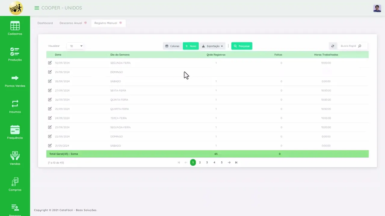Edit the 26/09/2024 record
Viewport: 385px width, 216px height.
coord(50,100)
